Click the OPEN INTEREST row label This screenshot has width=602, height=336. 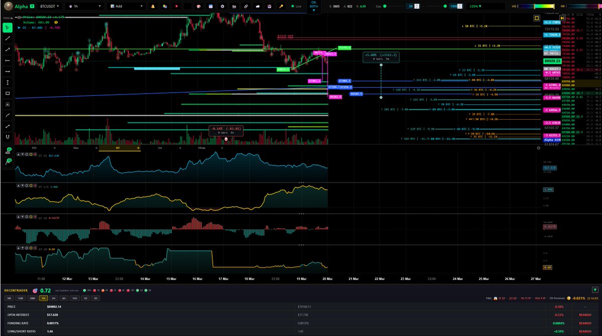tap(18, 315)
